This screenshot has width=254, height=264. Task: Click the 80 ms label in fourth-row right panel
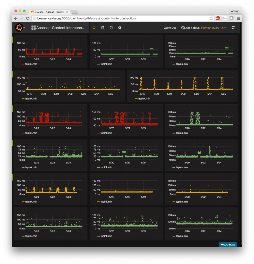point(172,151)
